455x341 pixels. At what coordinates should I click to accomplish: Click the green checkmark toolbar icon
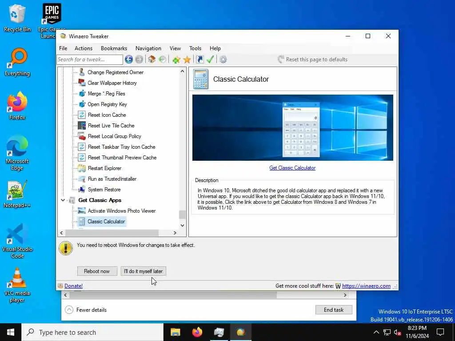(x=210, y=59)
